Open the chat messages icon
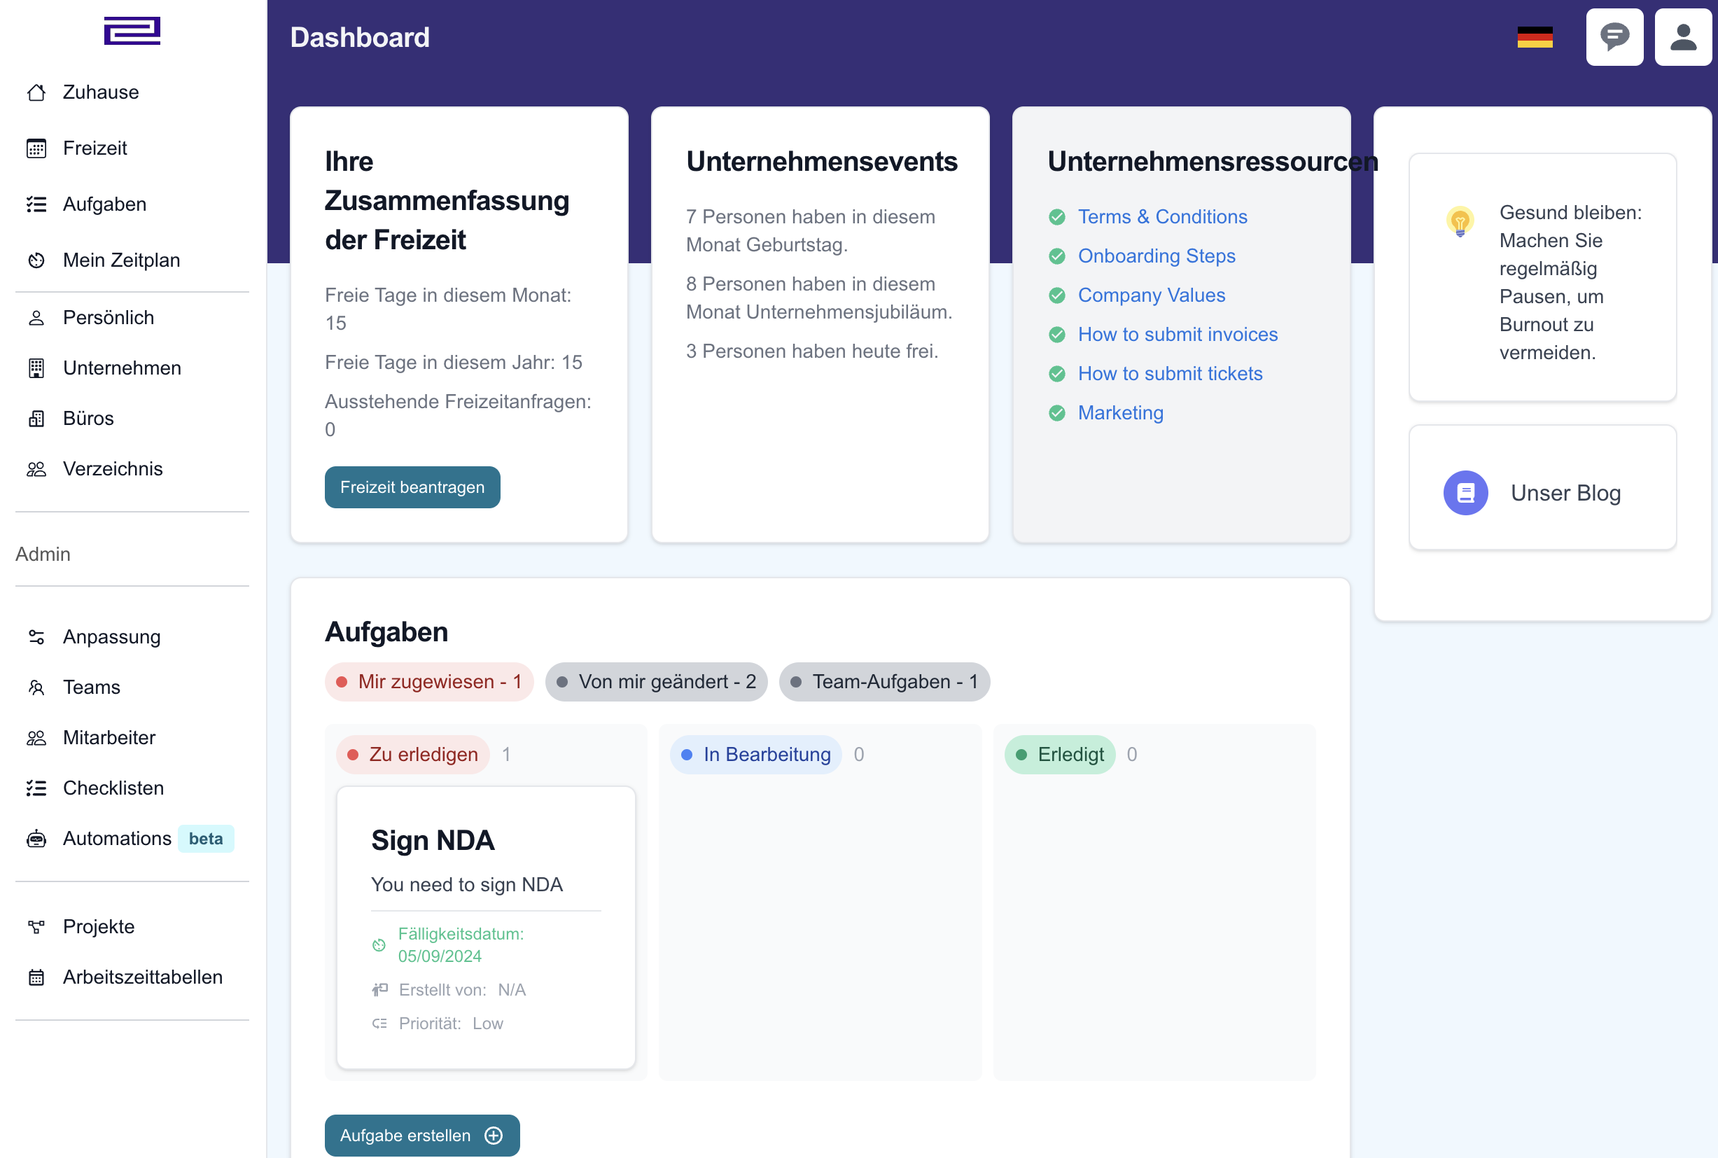Screen dimensions: 1718x1158 click(1614, 37)
